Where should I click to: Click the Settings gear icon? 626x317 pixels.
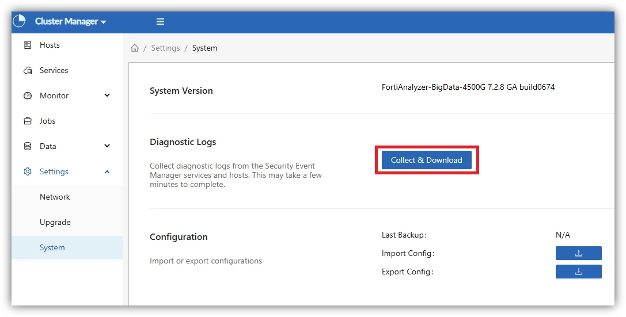[x=28, y=172]
